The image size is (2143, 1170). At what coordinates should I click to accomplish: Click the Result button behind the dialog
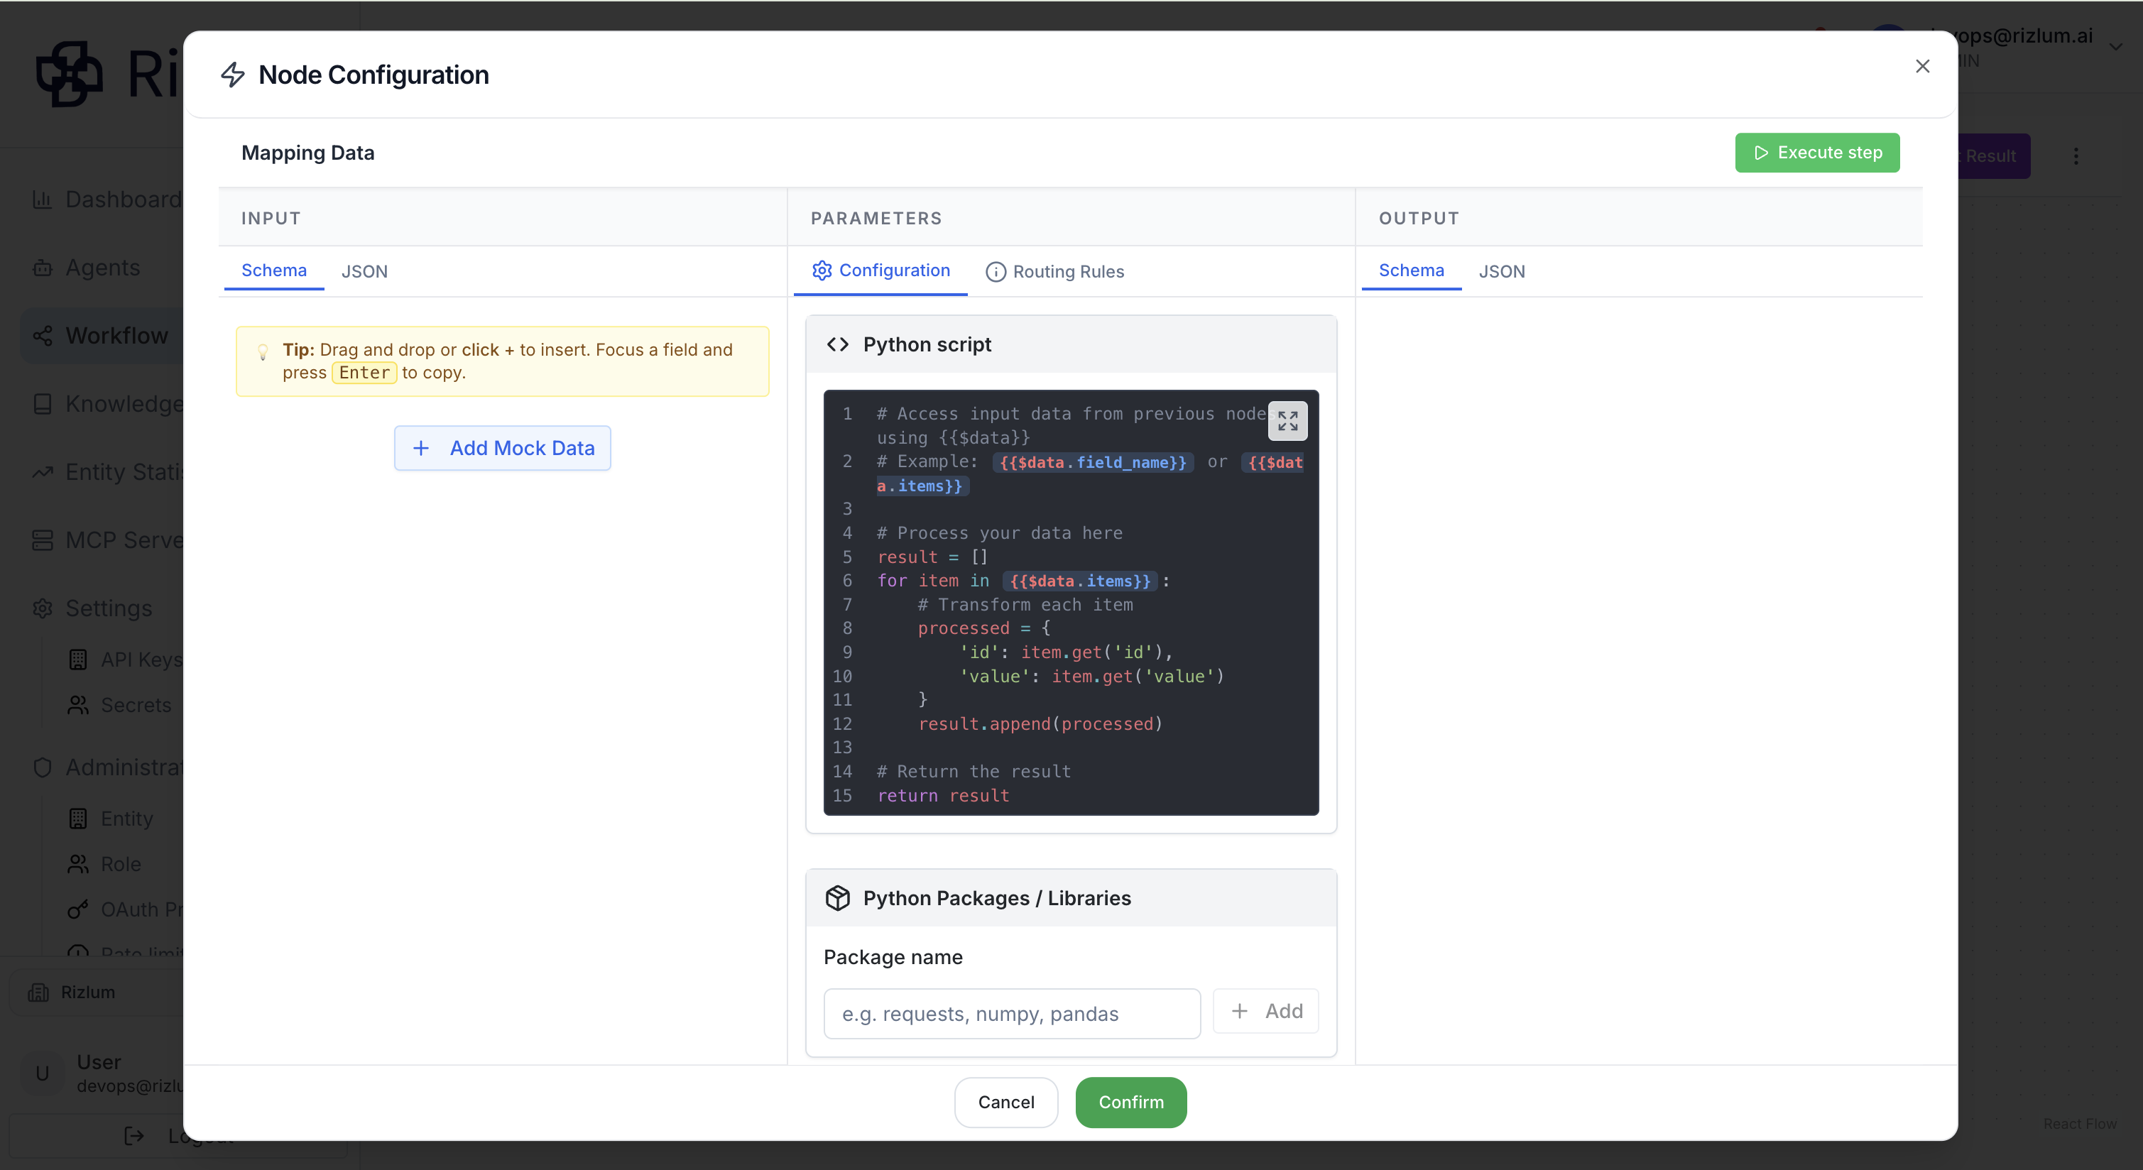point(1993,156)
